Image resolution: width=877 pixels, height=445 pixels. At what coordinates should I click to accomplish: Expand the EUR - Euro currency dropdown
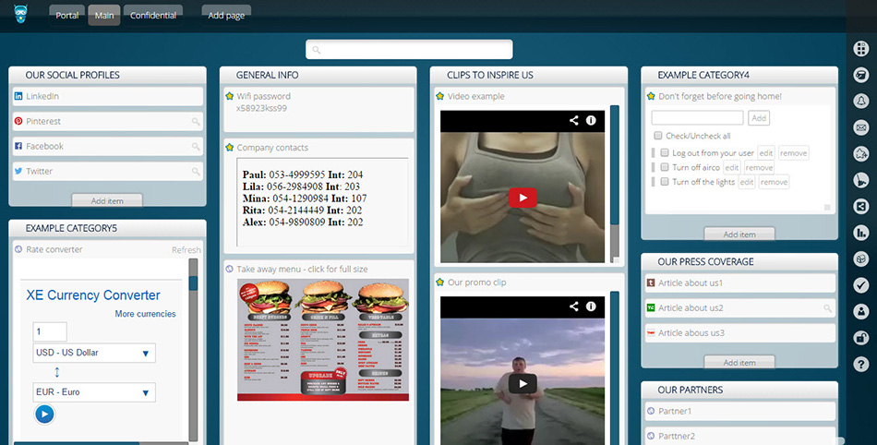point(94,393)
